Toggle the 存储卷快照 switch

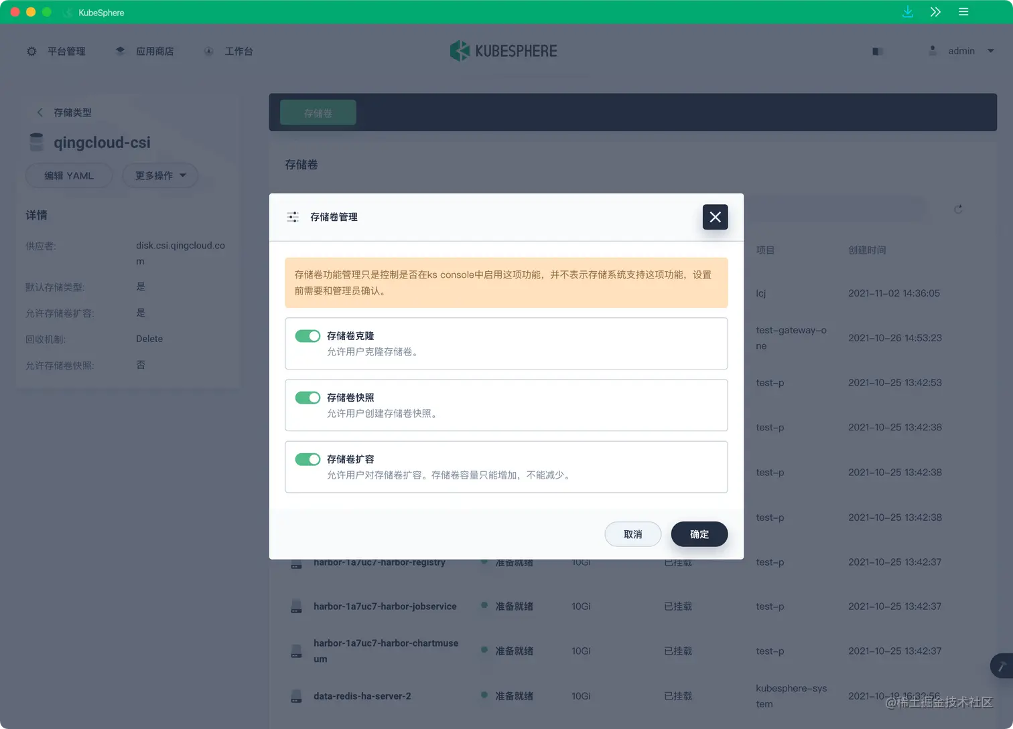pos(308,398)
